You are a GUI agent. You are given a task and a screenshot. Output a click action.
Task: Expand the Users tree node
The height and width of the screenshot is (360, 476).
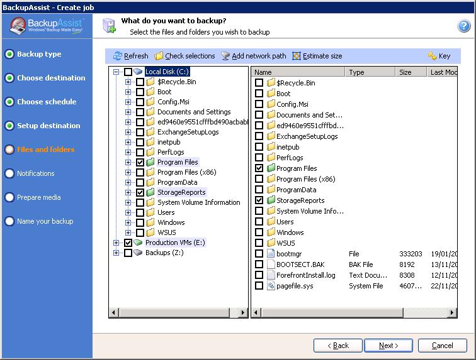tap(128, 213)
